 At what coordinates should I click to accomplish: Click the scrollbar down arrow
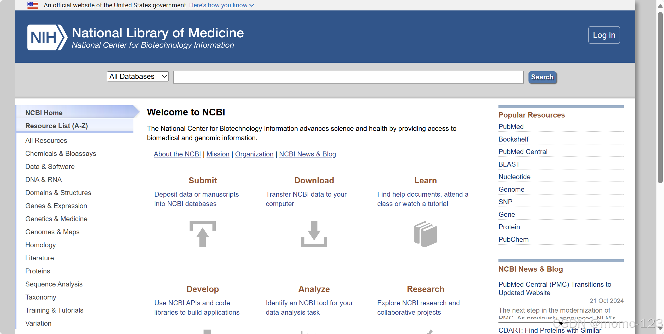point(660,329)
